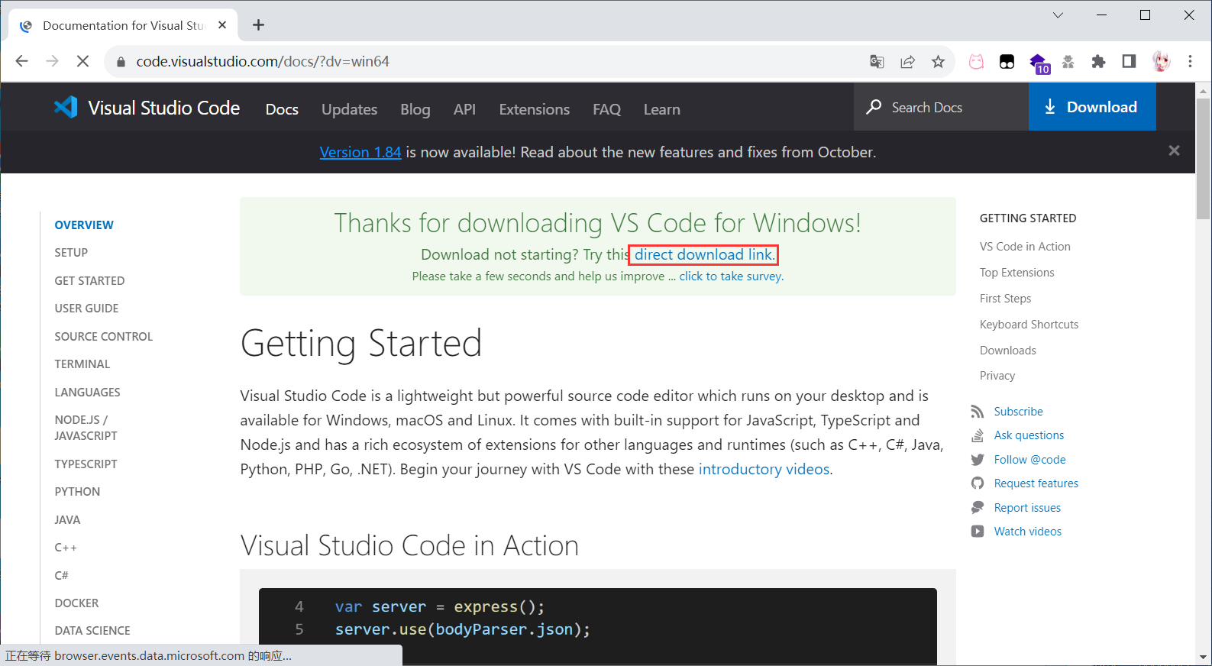Click the profile avatar icon

click(1161, 62)
